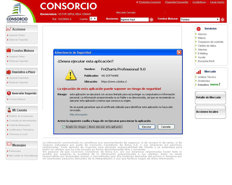Click the go arrow next to Acciones search

click(151, 20)
